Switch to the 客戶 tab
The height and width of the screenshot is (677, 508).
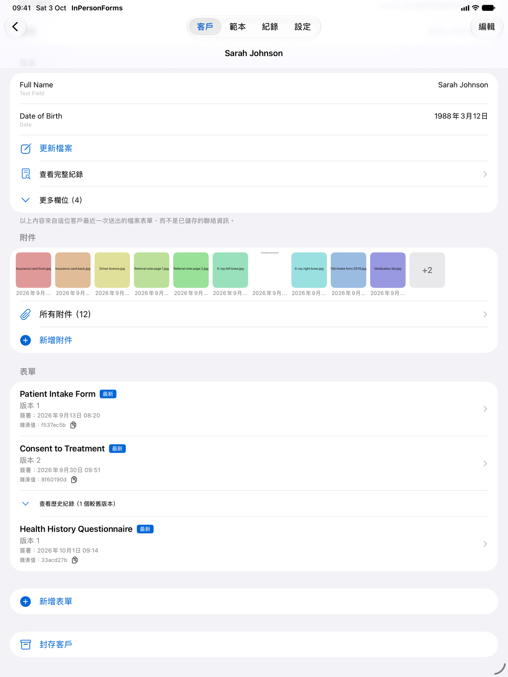coord(205,27)
